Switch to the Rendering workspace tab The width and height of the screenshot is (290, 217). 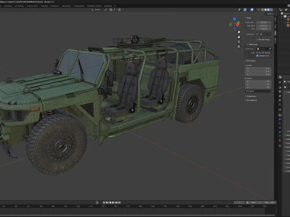(66, 6)
